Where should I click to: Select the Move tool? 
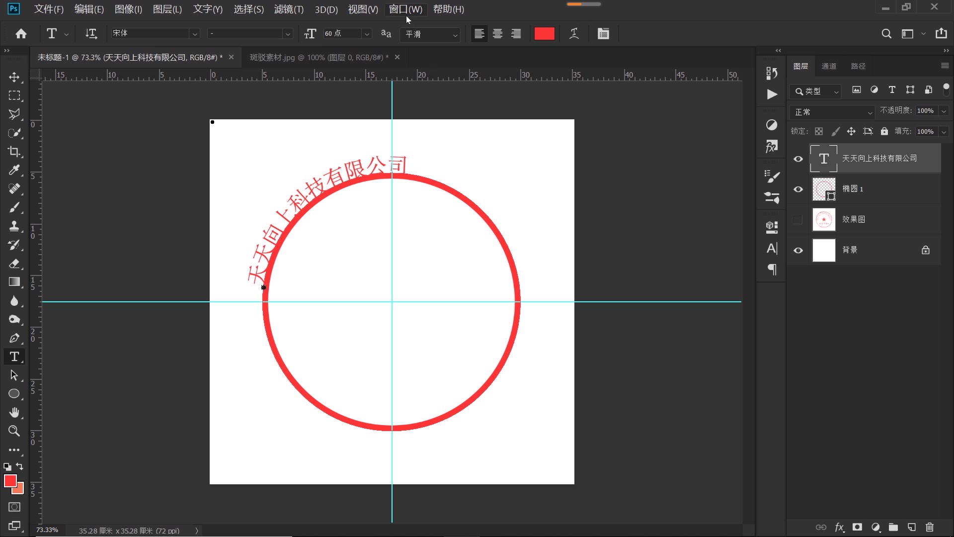pos(14,77)
